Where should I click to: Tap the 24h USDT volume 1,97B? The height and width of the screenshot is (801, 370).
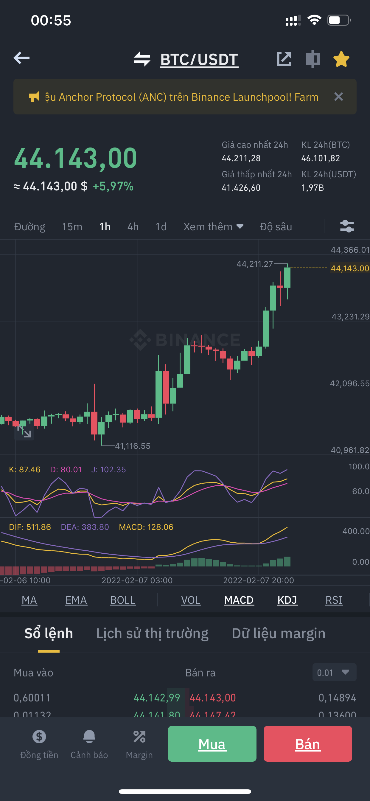pyautogui.click(x=313, y=188)
